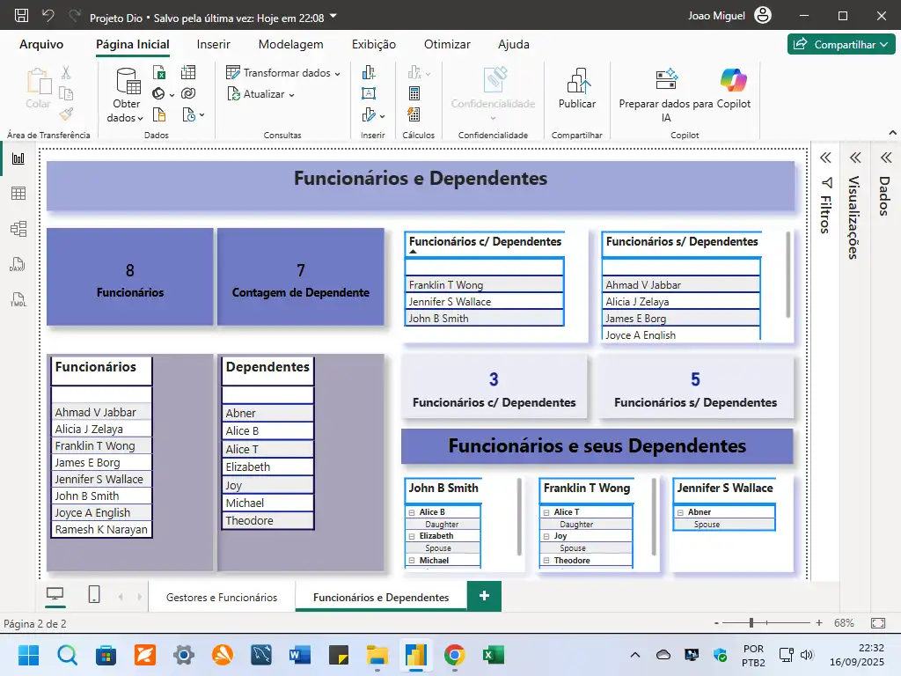Click the Undo arrow in title bar
901x676 pixels.
48,16
